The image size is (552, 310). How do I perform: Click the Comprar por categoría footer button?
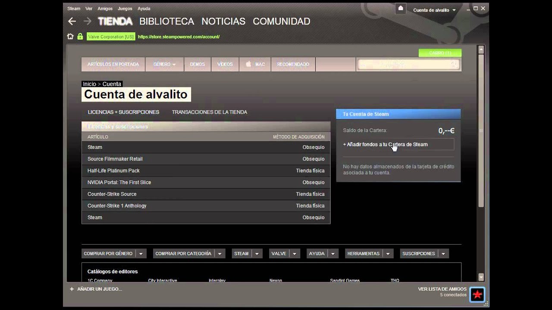point(184,254)
